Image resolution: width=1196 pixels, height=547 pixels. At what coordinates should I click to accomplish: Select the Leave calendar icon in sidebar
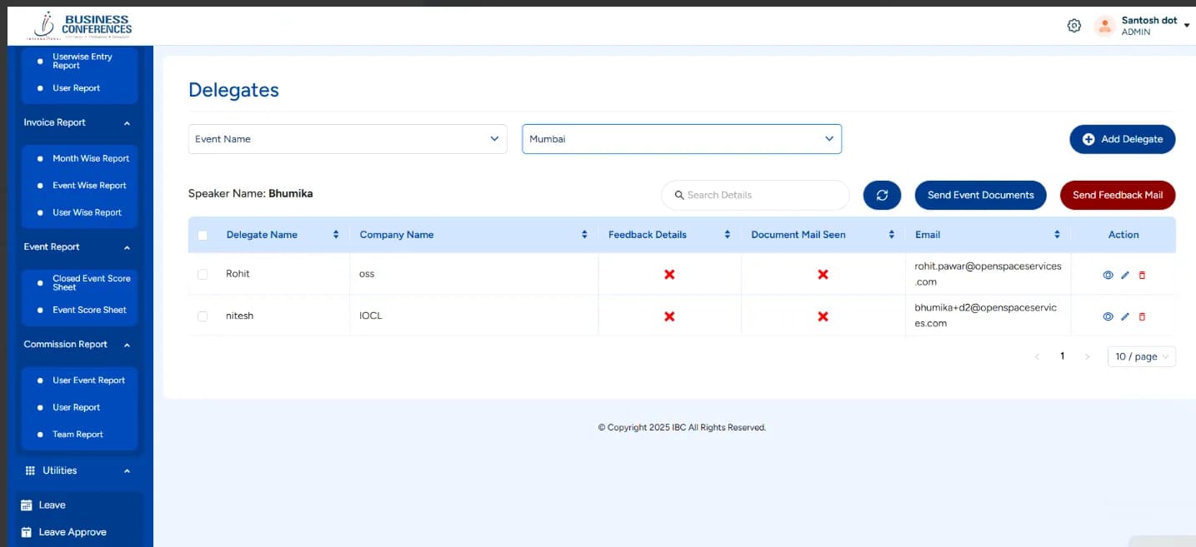[x=28, y=505]
